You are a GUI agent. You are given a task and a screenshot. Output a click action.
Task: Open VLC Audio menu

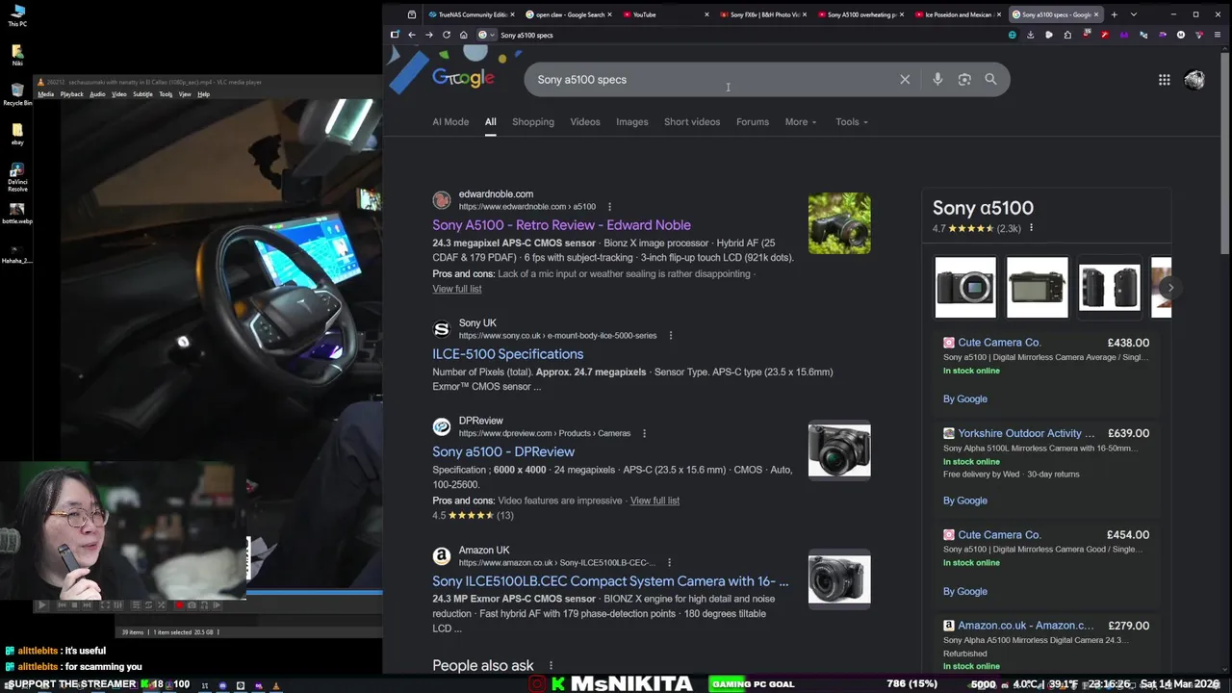point(97,94)
